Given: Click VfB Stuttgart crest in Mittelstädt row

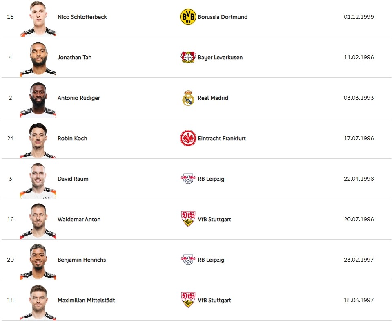Looking at the screenshot, I should point(188,300).
